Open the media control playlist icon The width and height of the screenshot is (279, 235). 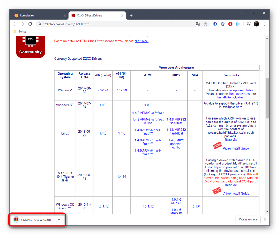coord(248,24)
